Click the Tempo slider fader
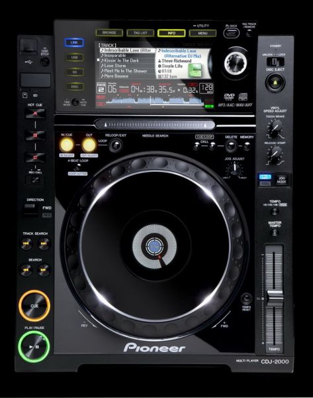This screenshot has width=313, height=398. click(275, 297)
